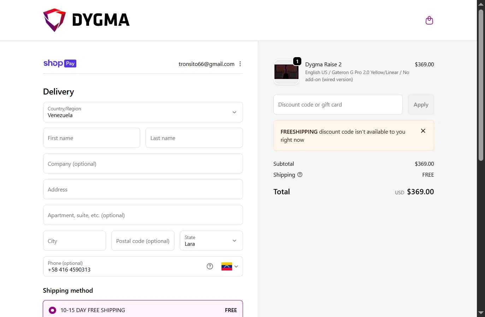Focus the Company (optional) field
Image resolution: width=485 pixels, height=317 pixels.
click(x=143, y=164)
